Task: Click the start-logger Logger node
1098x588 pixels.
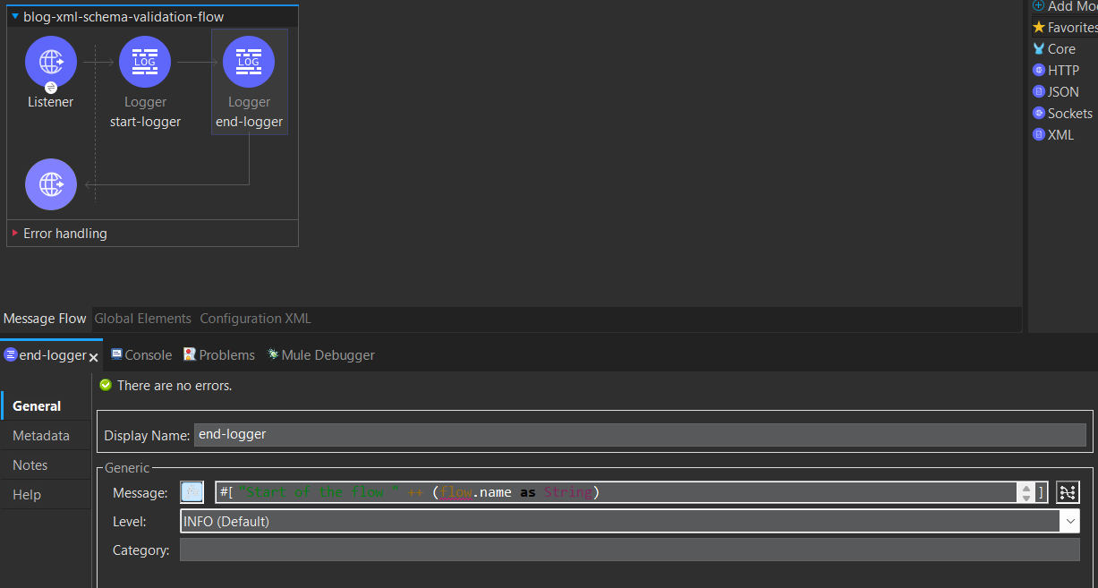Action: coord(145,62)
